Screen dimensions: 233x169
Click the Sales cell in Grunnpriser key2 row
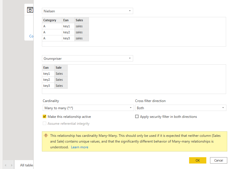(x=61, y=80)
